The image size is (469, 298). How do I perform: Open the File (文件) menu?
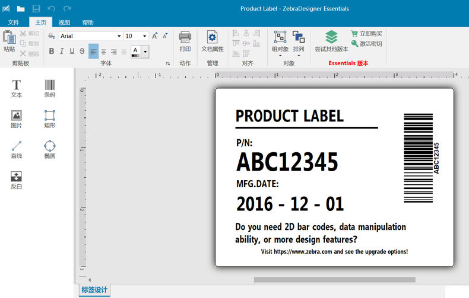(14, 23)
